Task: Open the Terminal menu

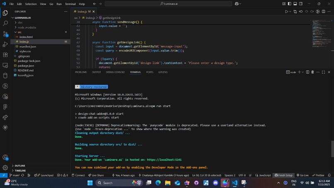Action: 70,4
